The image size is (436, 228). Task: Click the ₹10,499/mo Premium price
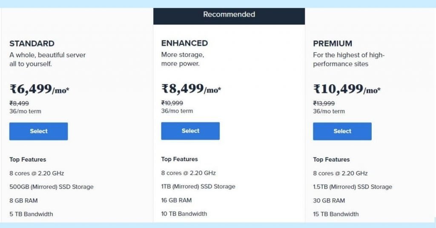[347, 89]
